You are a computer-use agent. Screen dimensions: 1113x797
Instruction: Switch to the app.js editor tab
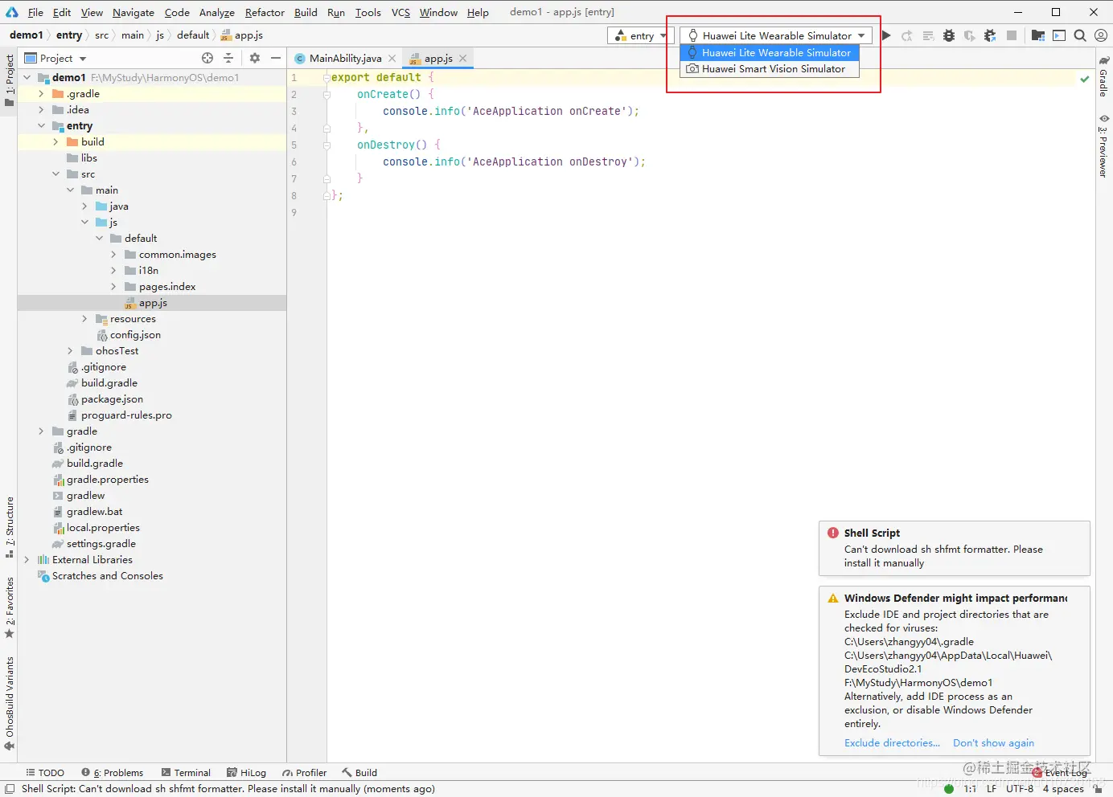[438, 59]
